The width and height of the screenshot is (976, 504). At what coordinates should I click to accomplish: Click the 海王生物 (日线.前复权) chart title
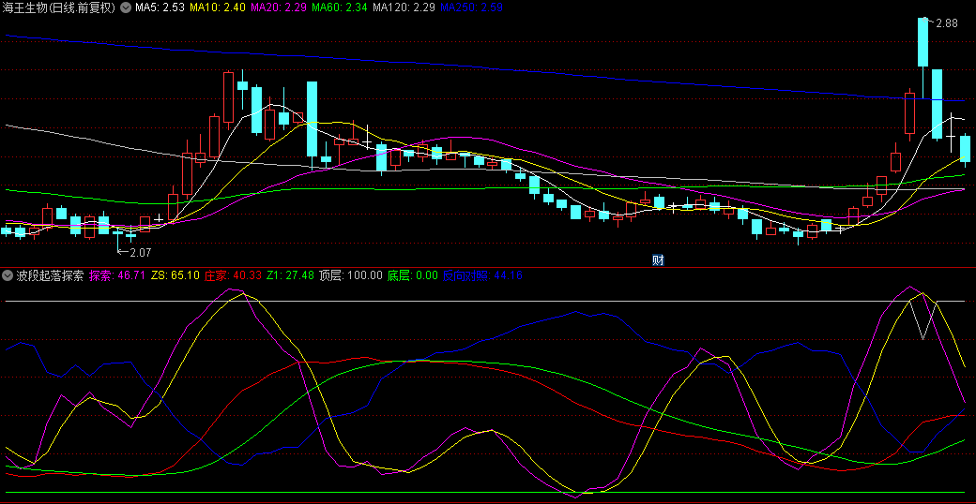click(x=60, y=7)
